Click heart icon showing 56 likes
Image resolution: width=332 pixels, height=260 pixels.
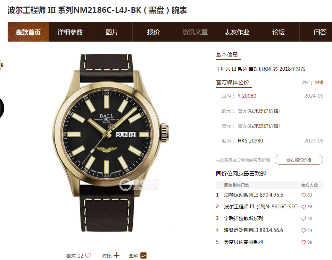pos(304,207)
